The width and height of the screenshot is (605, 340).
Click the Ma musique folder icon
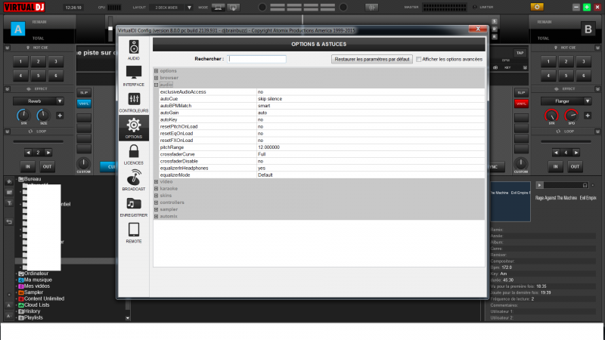[x=21, y=280]
